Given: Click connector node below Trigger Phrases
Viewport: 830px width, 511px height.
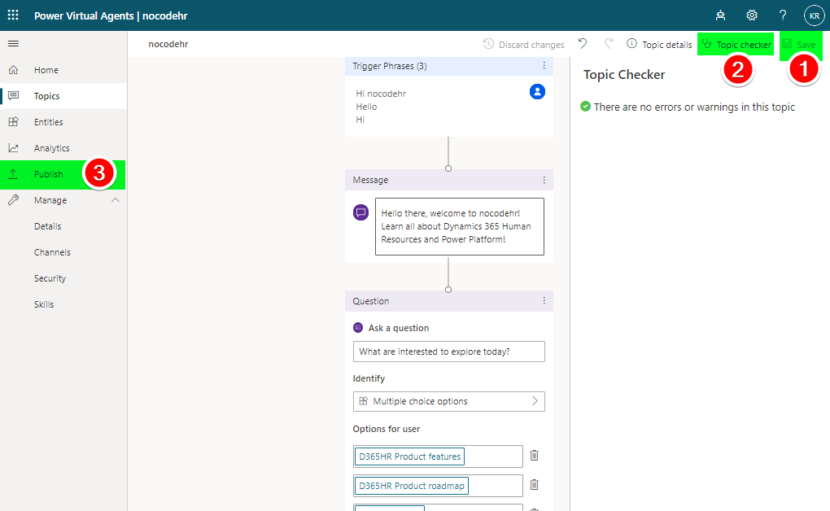Looking at the screenshot, I should click(x=448, y=168).
